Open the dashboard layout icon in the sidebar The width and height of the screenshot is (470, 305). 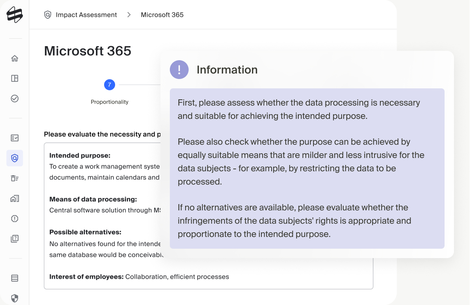pos(14,78)
